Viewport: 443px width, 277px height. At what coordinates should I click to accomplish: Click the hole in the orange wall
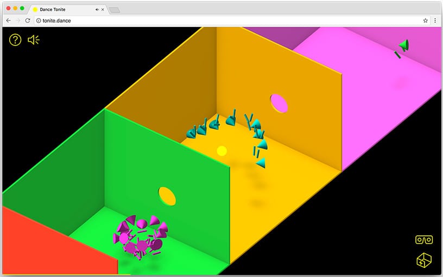tap(279, 103)
